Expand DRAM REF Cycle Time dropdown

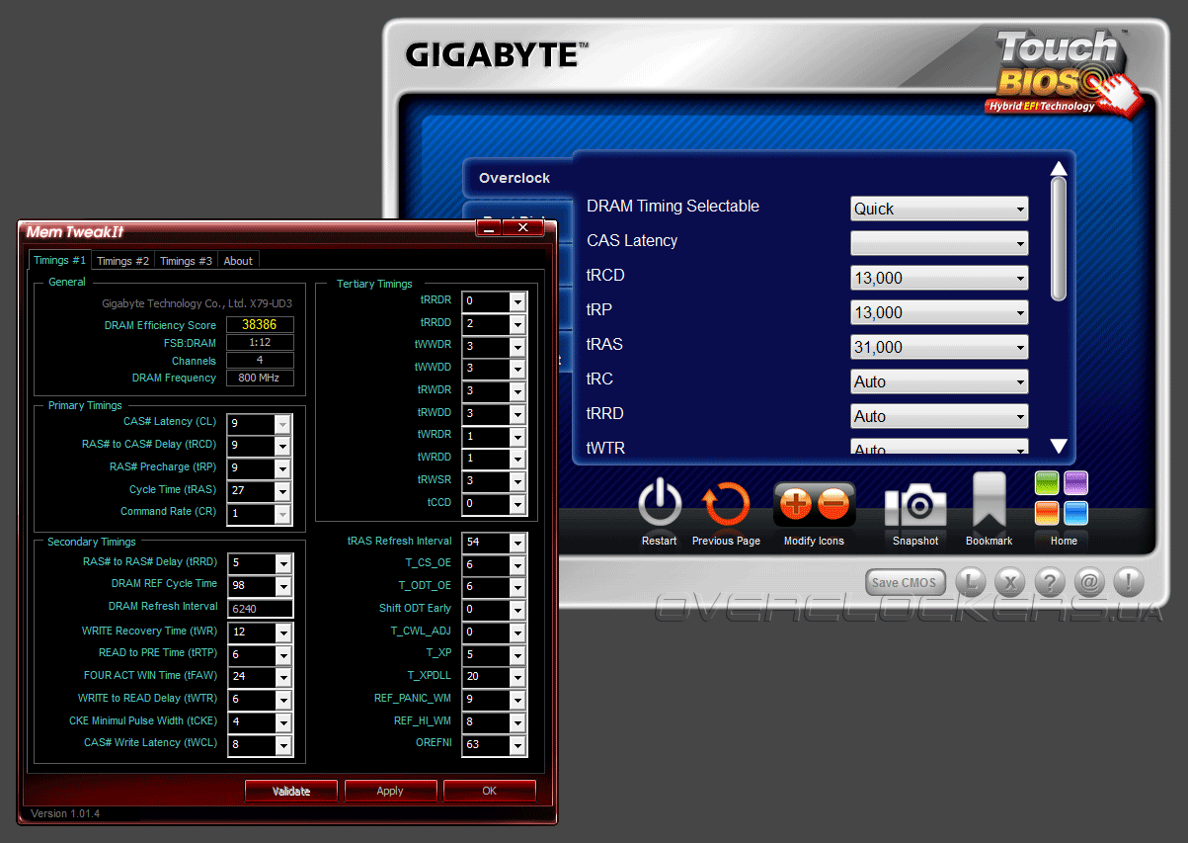pos(283,585)
